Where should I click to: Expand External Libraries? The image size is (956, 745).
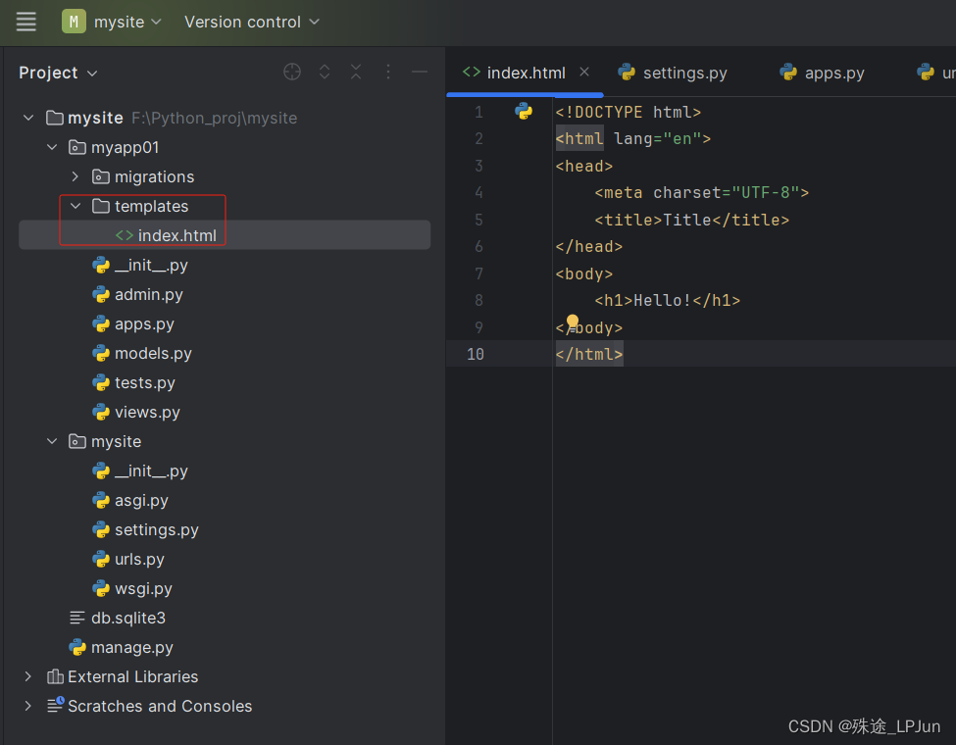click(x=26, y=676)
